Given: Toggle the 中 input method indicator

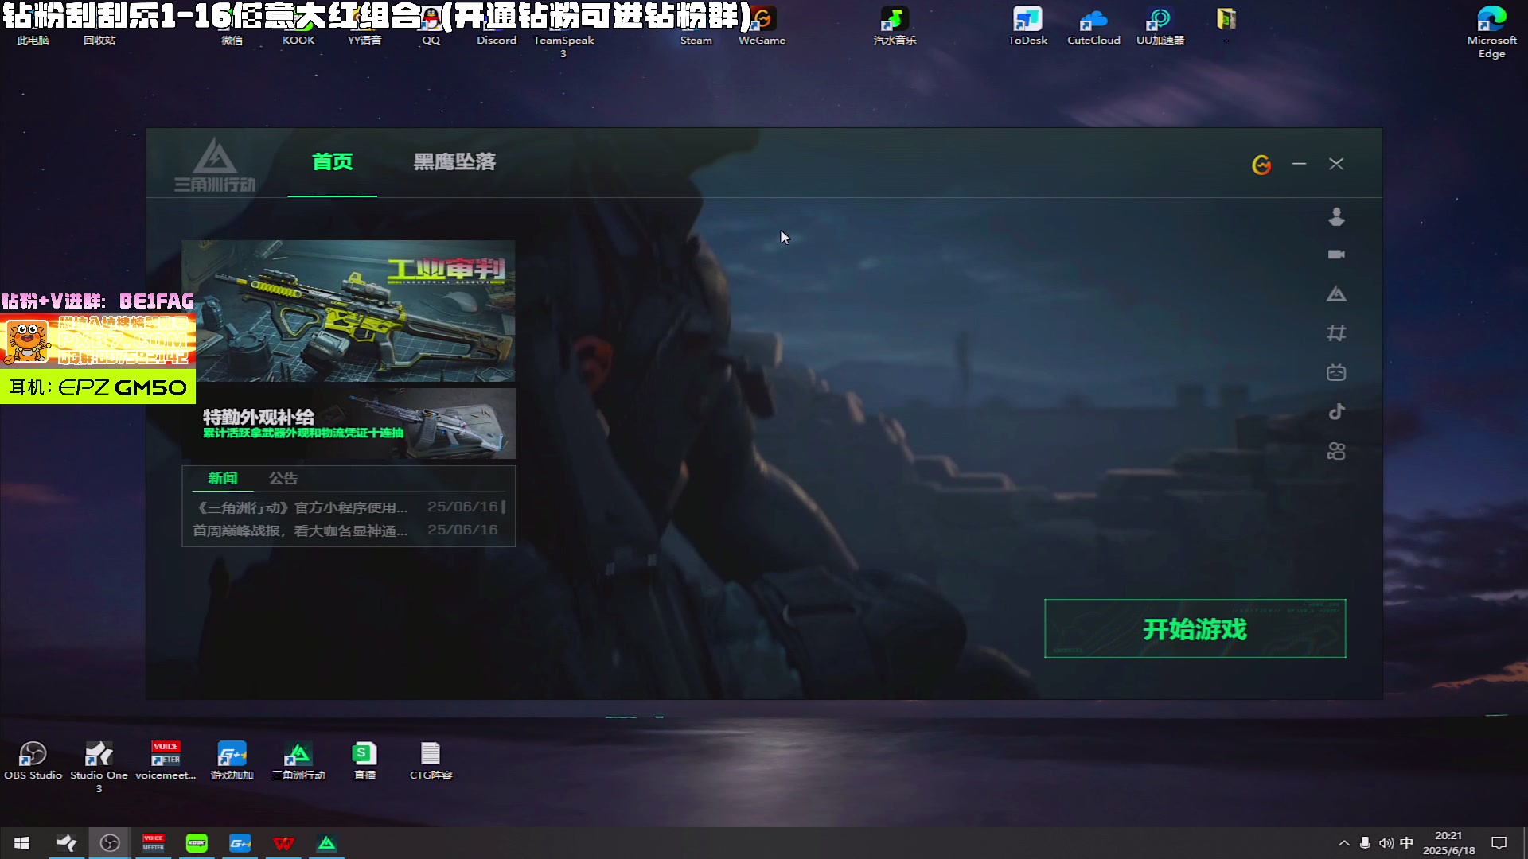Looking at the screenshot, I should tap(1407, 843).
